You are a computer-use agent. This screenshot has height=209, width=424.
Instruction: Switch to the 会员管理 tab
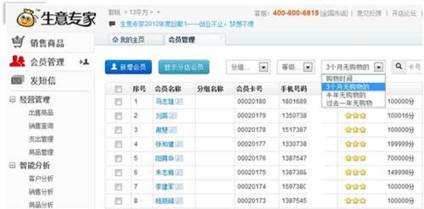click(x=195, y=40)
